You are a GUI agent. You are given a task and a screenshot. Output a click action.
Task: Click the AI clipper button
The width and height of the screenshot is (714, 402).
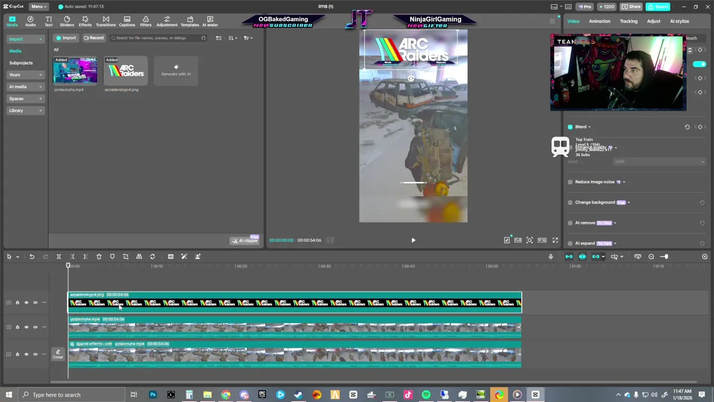(x=245, y=241)
